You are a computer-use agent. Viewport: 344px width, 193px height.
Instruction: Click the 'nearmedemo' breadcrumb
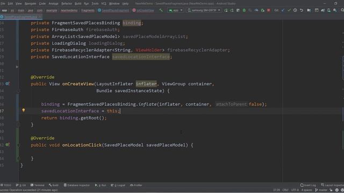(69, 10)
